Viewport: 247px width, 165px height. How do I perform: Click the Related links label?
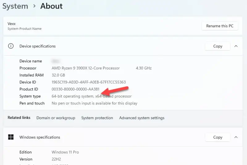[x=19, y=118]
